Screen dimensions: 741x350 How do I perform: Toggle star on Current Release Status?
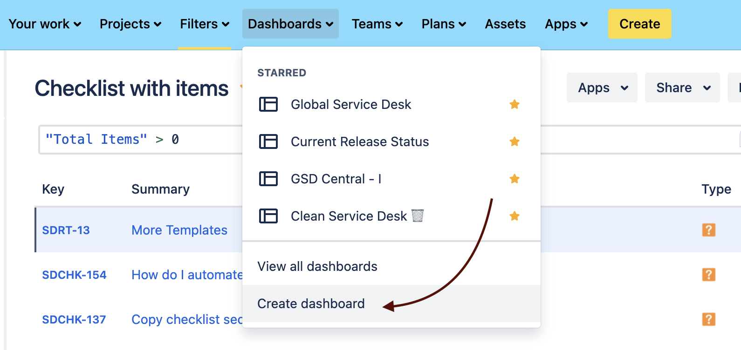click(x=515, y=141)
